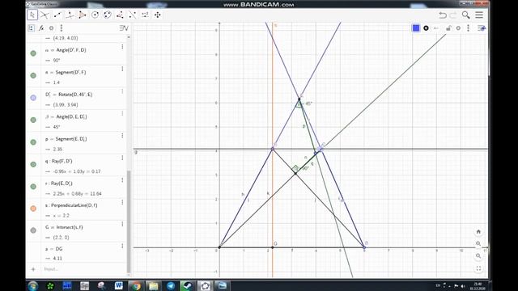518x291 pixels.
Task: Open graphics settings gear in style bar
Action: (x=458, y=28)
